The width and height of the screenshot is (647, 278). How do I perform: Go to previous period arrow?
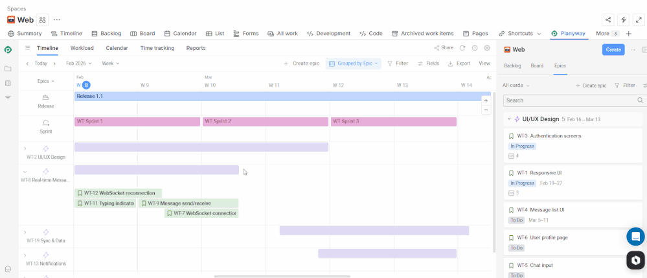(x=27, y=64)
